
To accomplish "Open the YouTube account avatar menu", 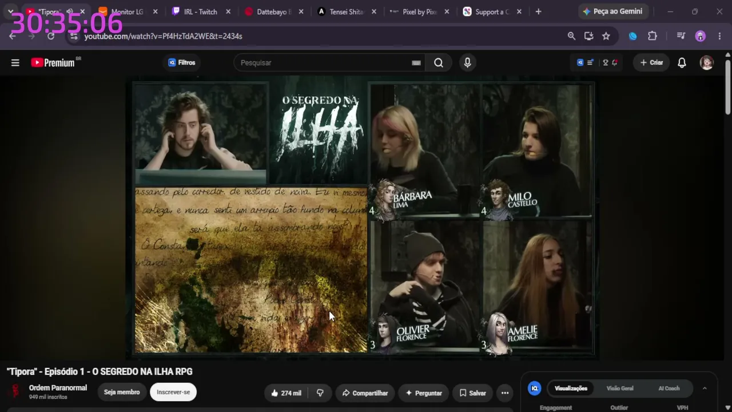I will pyautogui.click(x=707, y=63).
